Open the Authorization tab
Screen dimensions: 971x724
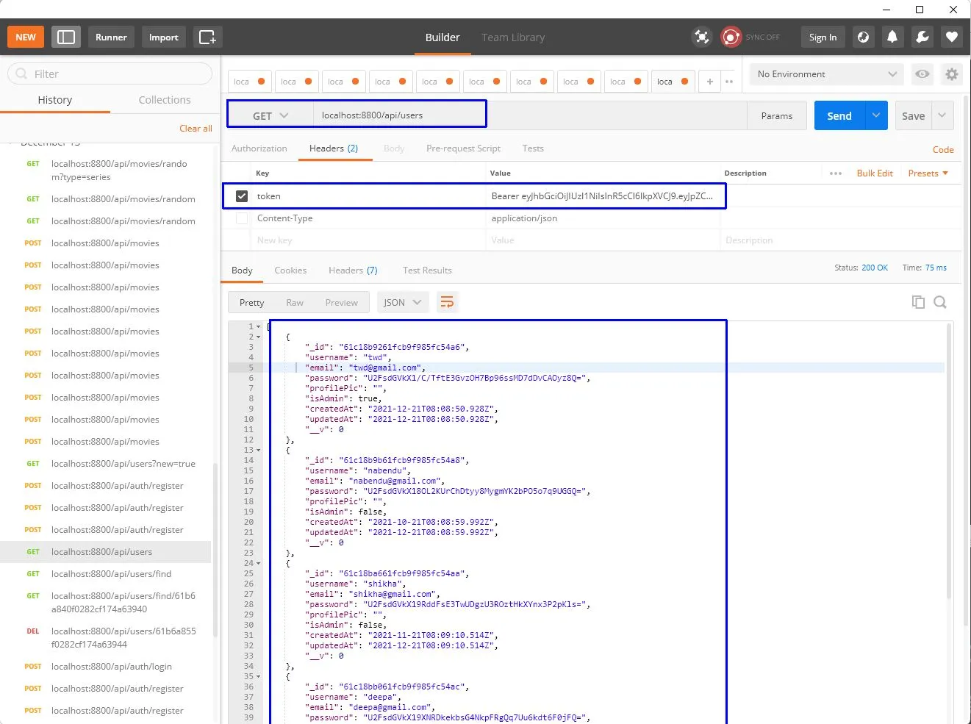(x=259, y=148)
